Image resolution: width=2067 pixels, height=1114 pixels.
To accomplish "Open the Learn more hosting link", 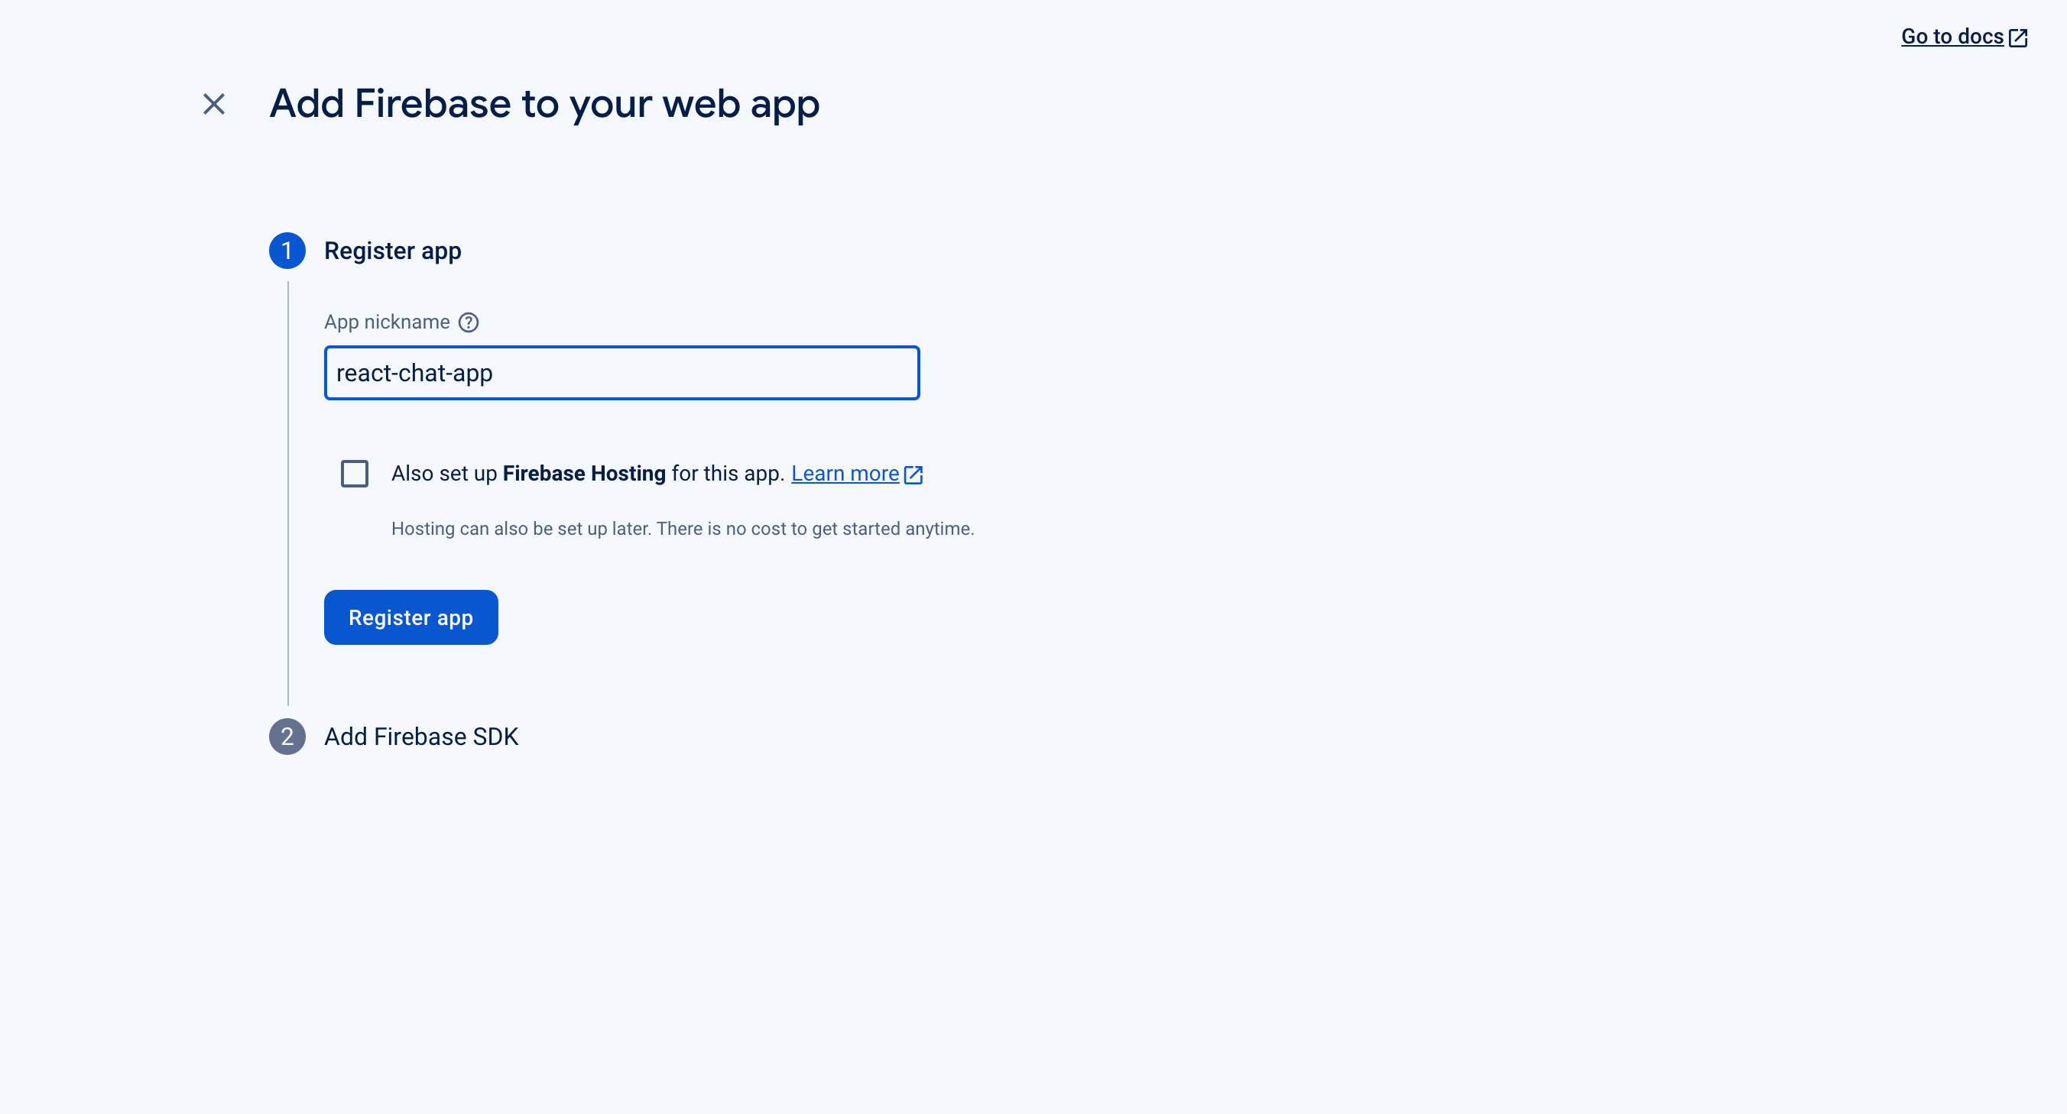I will (844, 474).
